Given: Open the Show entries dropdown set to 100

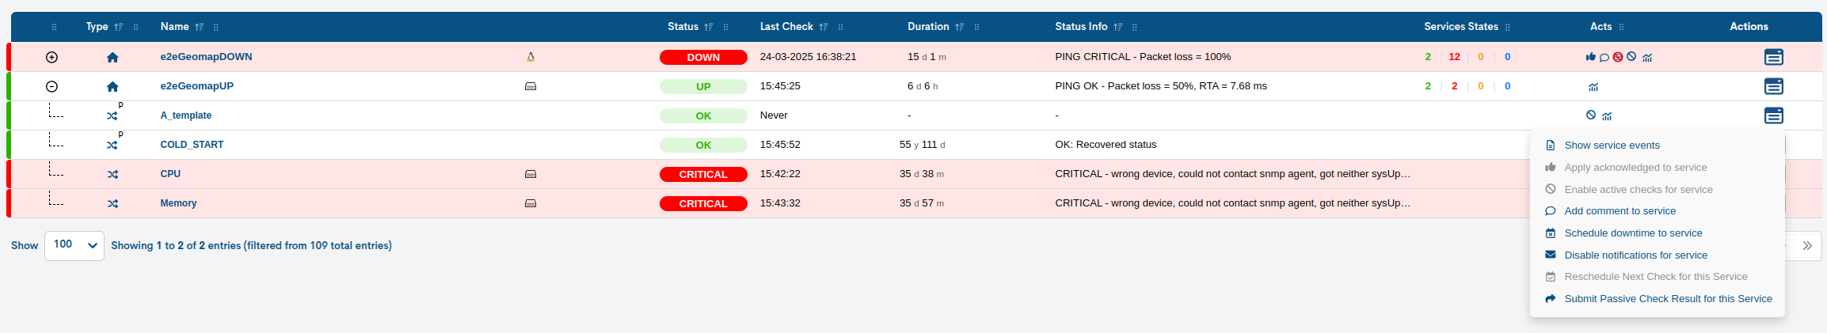Looking at the screenshot, I should coord(74,245).
